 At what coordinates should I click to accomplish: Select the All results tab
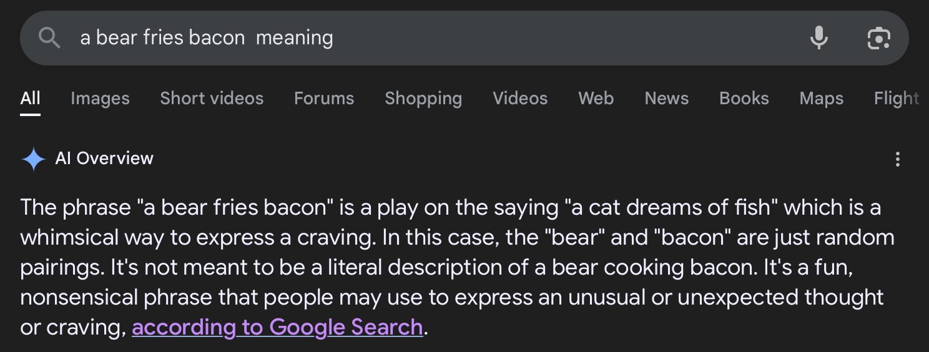tap(30, 99)
